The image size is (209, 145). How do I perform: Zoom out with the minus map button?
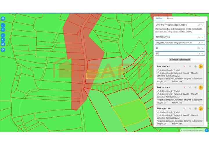[x=3, y=30]
